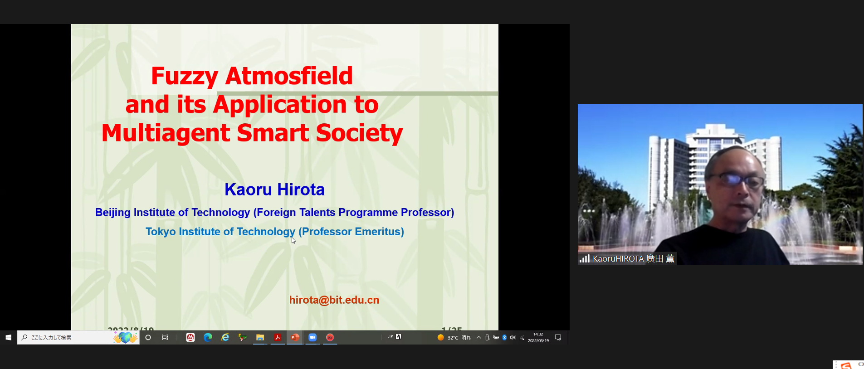Open the speaker volume tray icon
Image resolution: width=864 pixels, height=369 pixels.
coord(513,337)
